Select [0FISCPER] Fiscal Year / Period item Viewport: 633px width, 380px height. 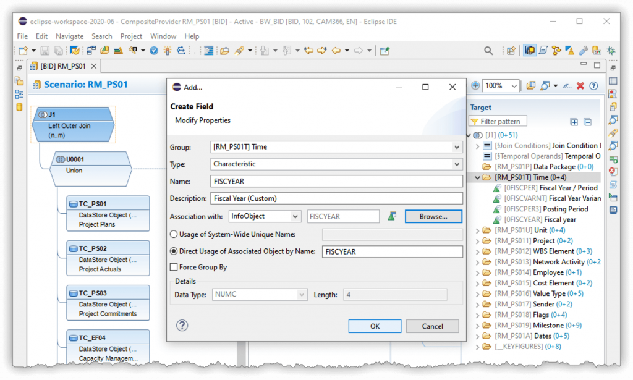click(x=545, y=188)
